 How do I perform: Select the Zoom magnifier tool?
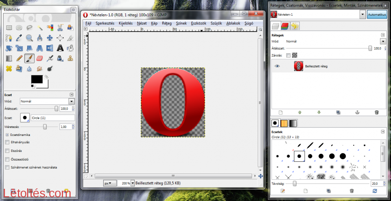point(29,38)
